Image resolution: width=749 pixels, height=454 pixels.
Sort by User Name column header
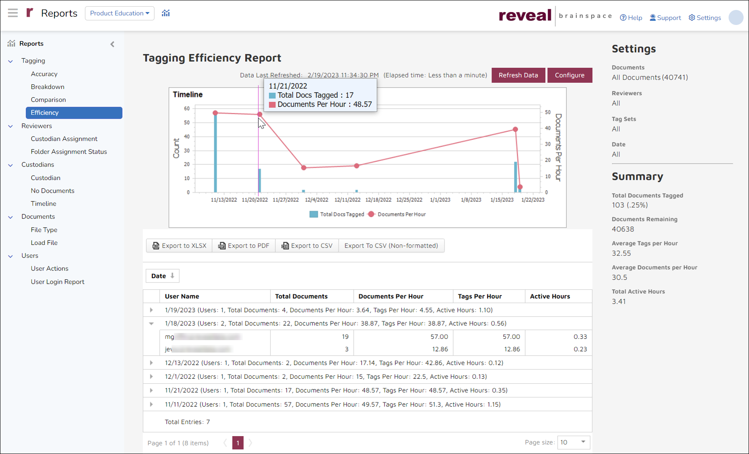215,296
